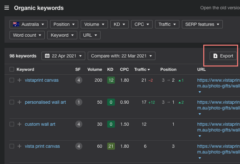
Task: Expand the vistaprint canvas row with plus
Action: tap(19, 80)
